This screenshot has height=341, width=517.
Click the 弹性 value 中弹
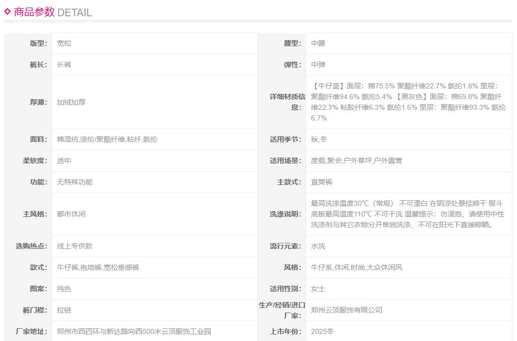click(x=318, y=65)
